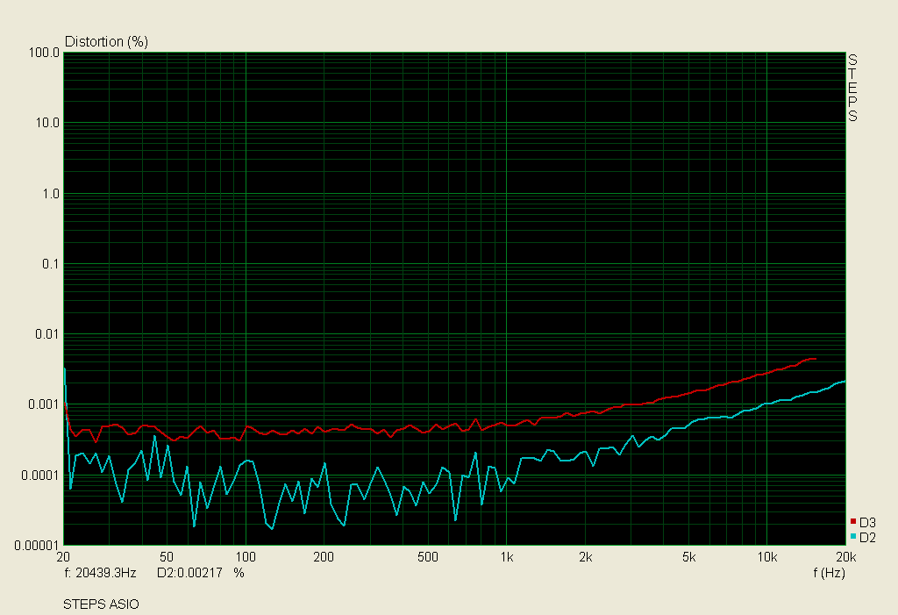This screenshot has width=898, height=615.
Task: Click the cursor readout 'f: 20439.3Hz'
Action: tap(100, 573)
